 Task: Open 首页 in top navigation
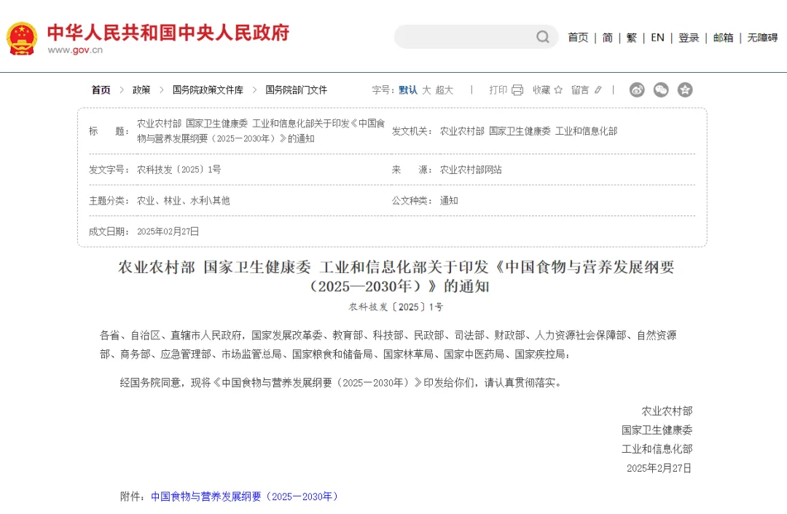578,38
